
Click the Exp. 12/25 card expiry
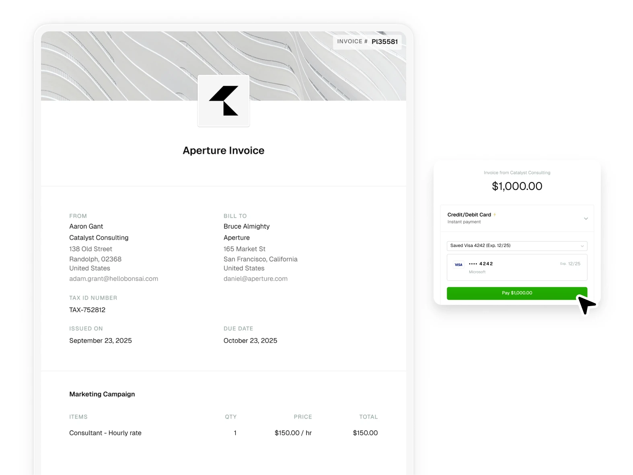(x=570, y=264)
